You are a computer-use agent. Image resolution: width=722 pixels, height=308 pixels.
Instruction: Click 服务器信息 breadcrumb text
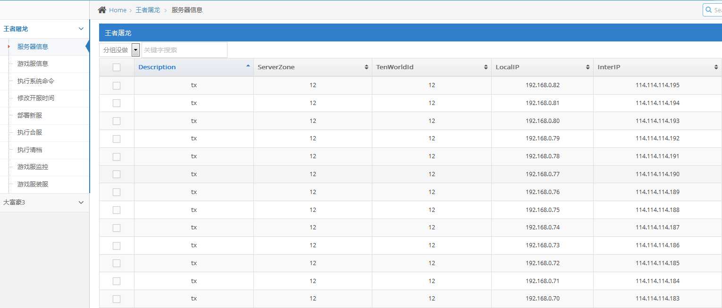[x=187, y=10]
